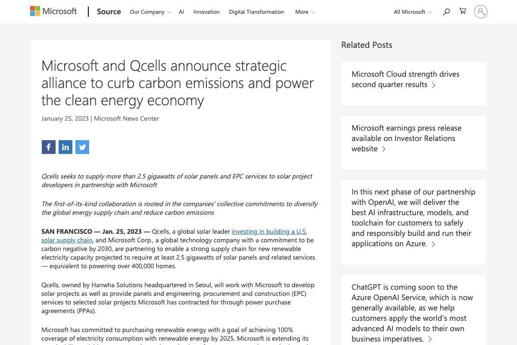The width and height of the screenshot is (517, 345).
Task: Open the shopping cart icon
Action: [463, 11]
